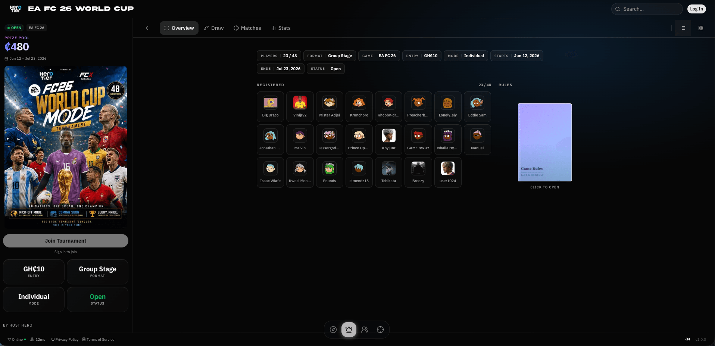Open the Privacy Policy link
This screenshot has width=715, height=346.
coord(65,340)
